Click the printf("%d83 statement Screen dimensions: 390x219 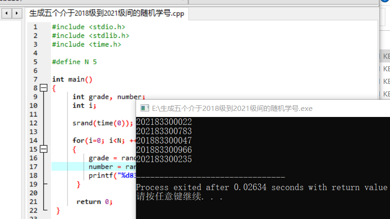pos(112,176)
